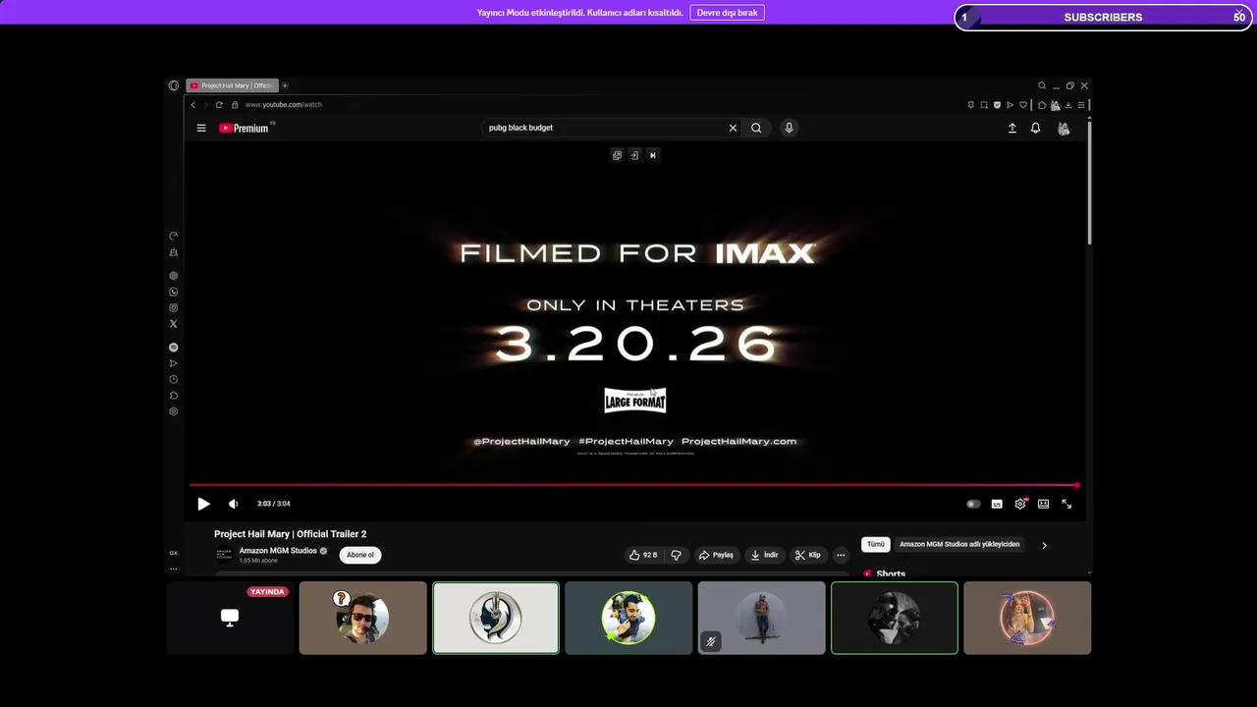Clear the YouTube search text
Screen dimensions: 1257x707
click(733, 128)
